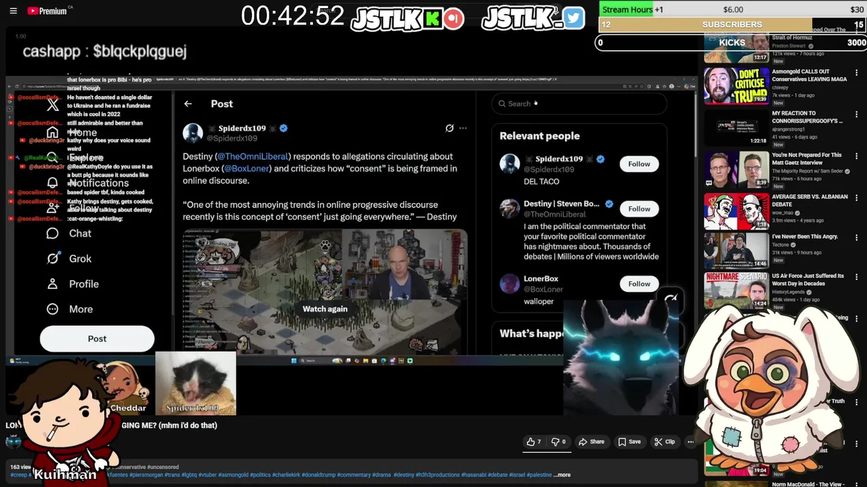Click the X Search field
Image resolution: width=867 pixels, height=487 pixels.
point(579,103)
